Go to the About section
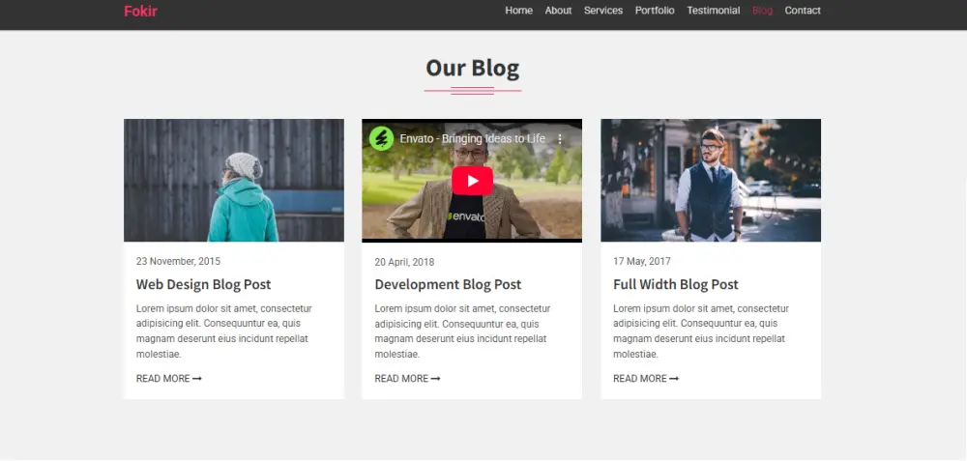The width and height of the screenshot is (967, 461). [x=558, y=11]
